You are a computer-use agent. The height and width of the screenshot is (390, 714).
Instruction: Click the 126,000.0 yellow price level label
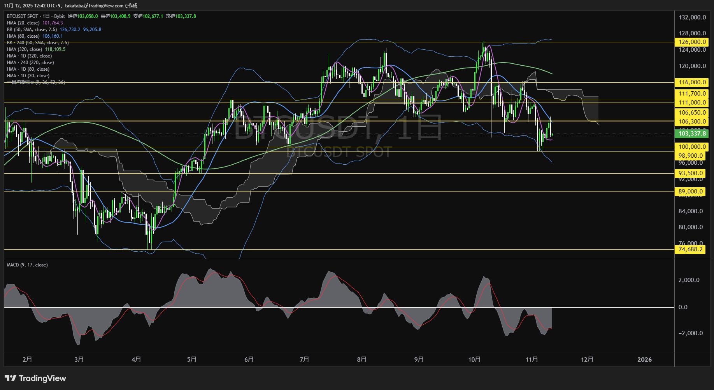(x=692, y=42)
